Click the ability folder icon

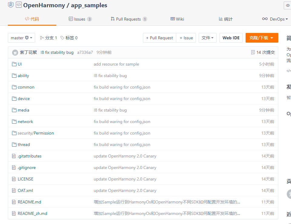(14, 76)
